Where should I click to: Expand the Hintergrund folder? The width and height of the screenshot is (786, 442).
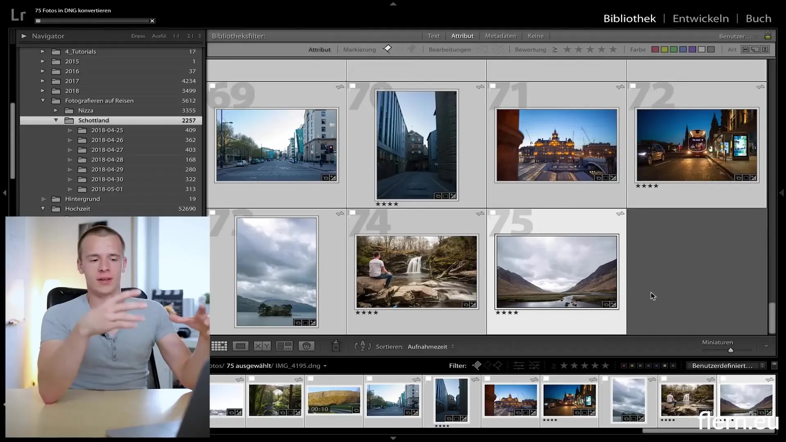coord(43,198)
